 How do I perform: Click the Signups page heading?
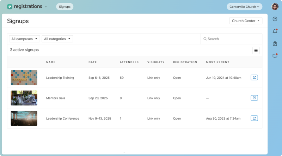tap(18, 21)
